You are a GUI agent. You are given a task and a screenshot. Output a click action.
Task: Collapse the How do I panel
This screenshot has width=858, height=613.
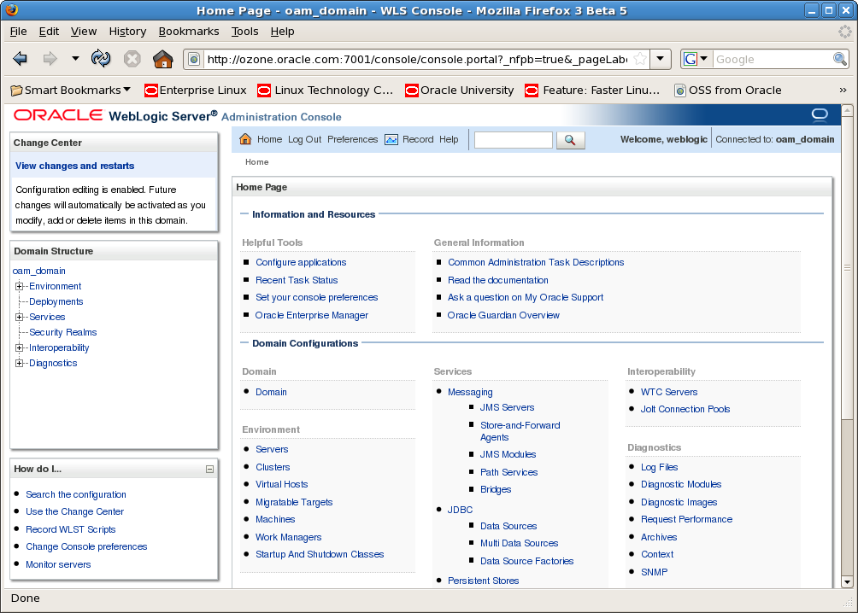point(209,469)
